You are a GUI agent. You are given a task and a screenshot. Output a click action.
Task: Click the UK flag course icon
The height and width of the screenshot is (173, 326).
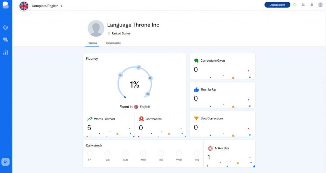pos(24,6)
